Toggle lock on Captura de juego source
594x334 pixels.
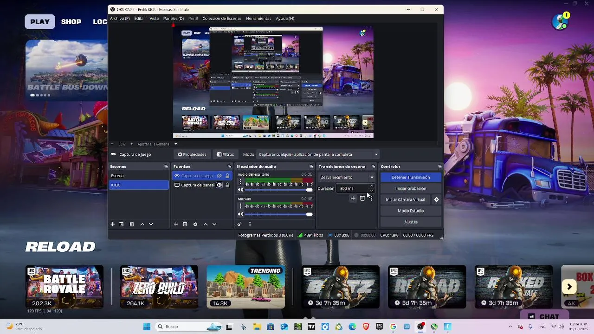(x=227, y=176)
